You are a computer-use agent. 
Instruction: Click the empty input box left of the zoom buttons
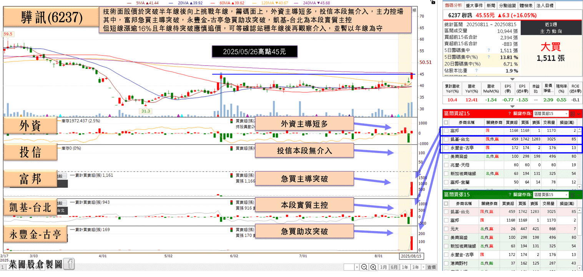pyautogui.click(x=349, y=267)
